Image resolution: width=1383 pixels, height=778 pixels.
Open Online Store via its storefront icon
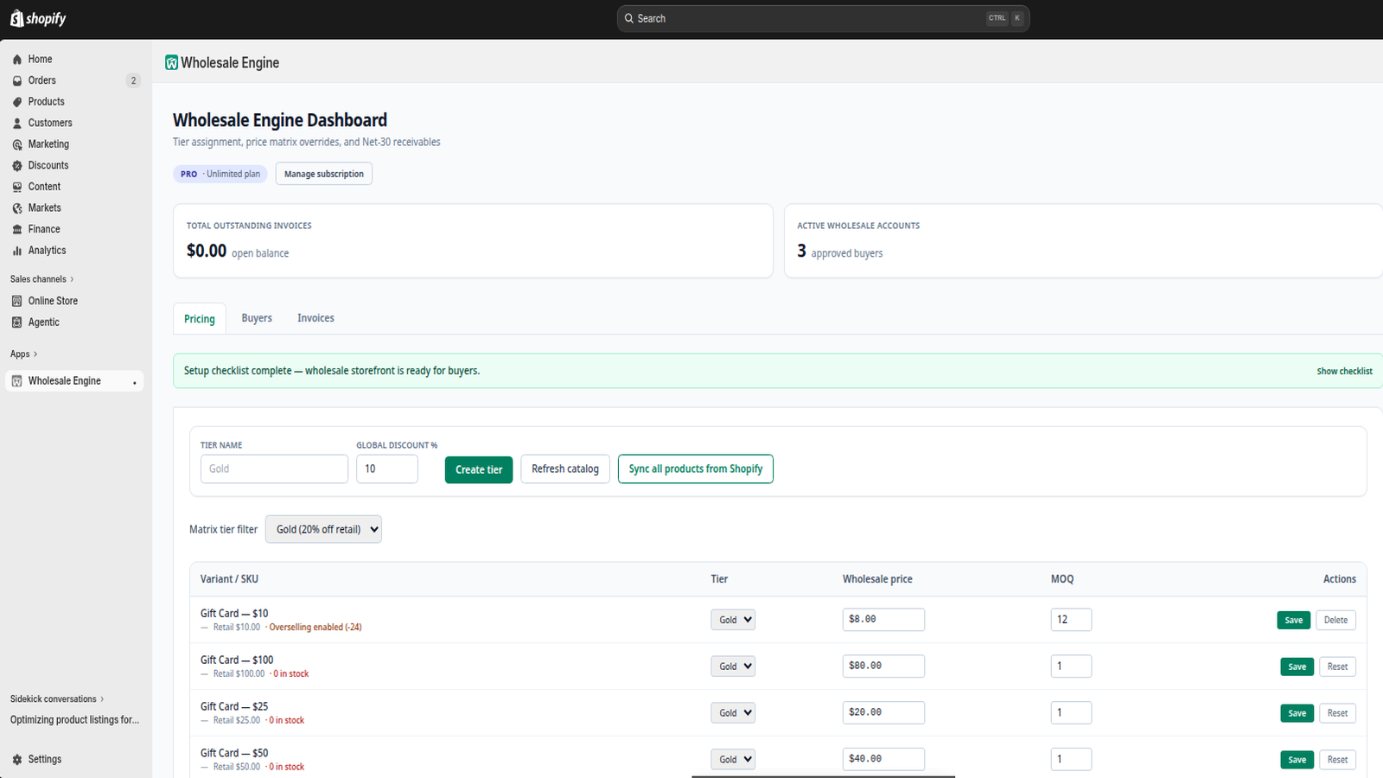point(17,301)
